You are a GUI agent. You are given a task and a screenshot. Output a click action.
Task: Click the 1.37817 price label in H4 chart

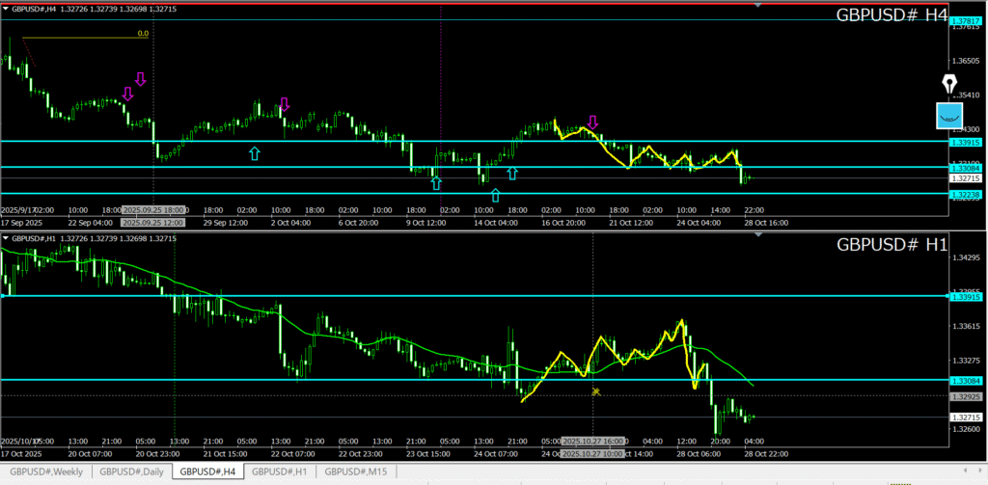[x=964, y=20]
